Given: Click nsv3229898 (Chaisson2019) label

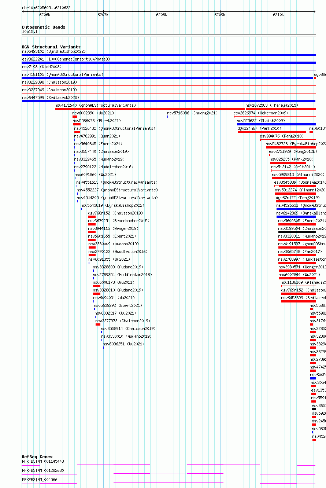Looking at the screenshot, I should (49, 82).
